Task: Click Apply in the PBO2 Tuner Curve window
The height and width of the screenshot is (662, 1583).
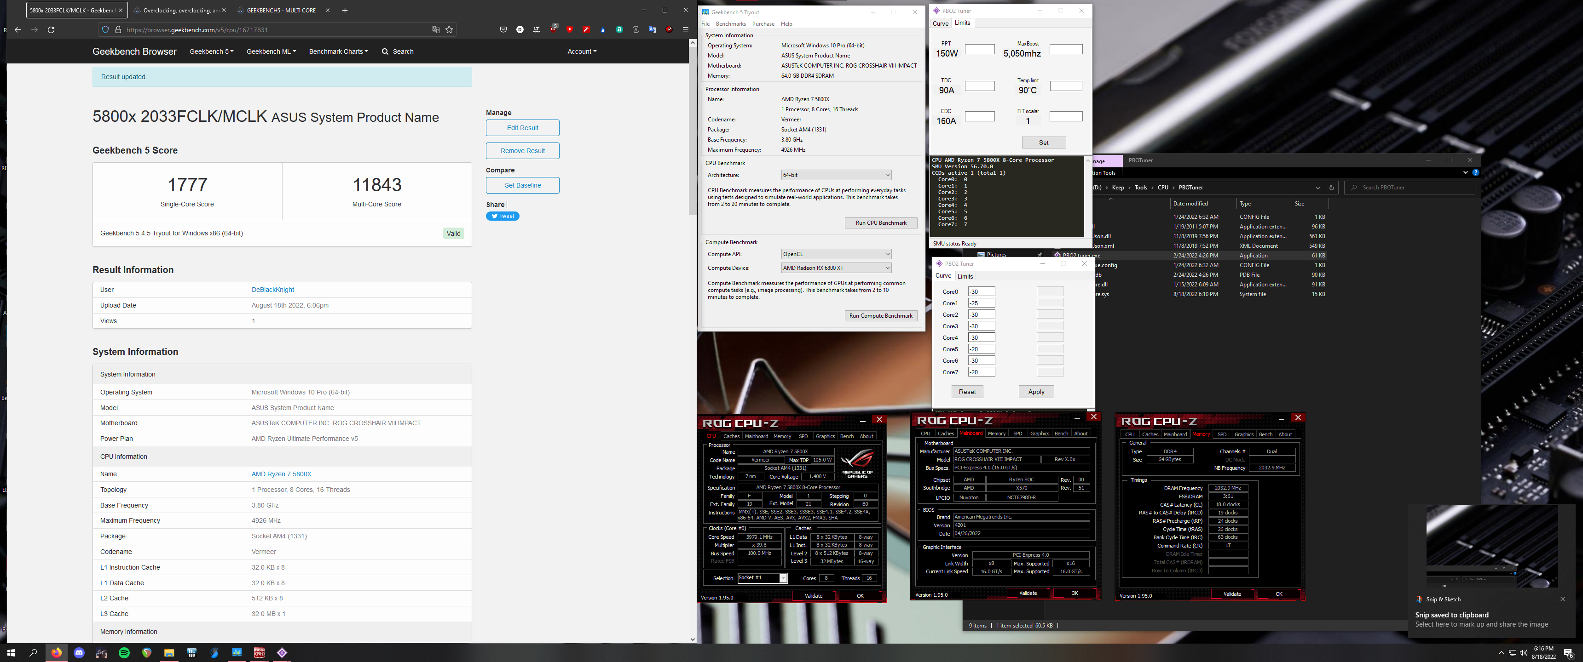Action: point(1036,392)
